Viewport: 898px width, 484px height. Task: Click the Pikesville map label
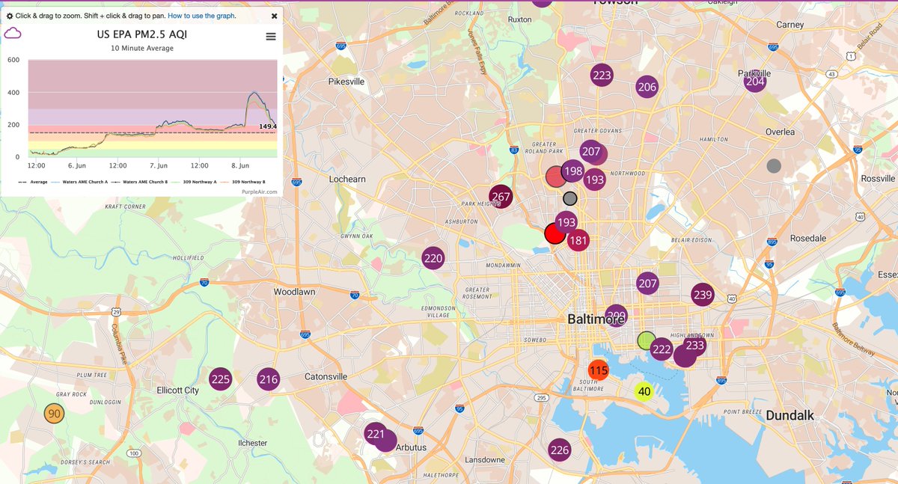click(x=346, y=81)
